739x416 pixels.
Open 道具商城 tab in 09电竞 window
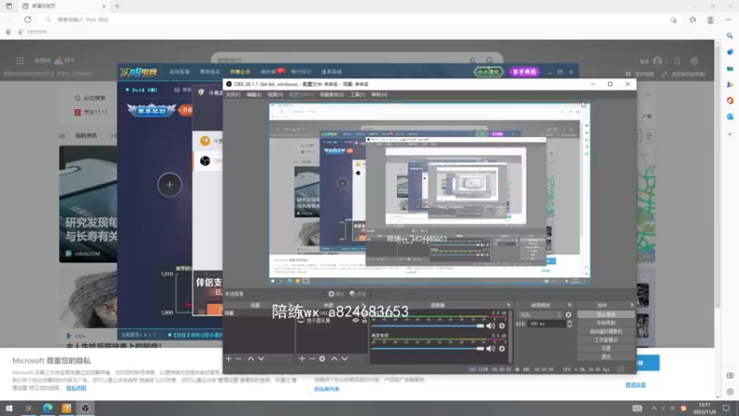[x=332, y=72]
